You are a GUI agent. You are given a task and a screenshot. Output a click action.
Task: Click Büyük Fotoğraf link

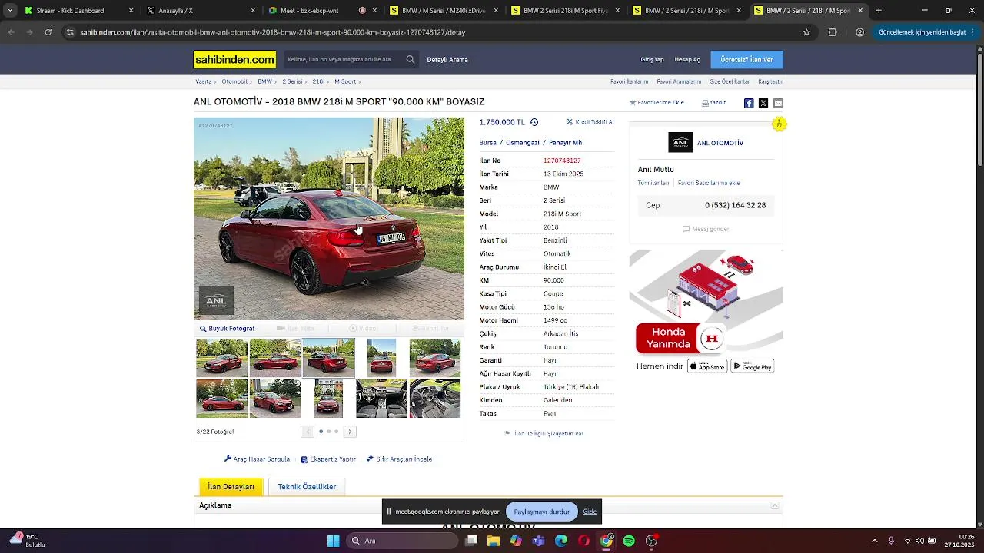tap(227, 329)
